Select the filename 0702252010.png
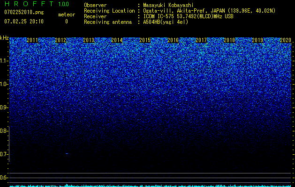Image resolution: width=295 pixels, height=187 pixels. pyautogui.click(x=24, y=12)
